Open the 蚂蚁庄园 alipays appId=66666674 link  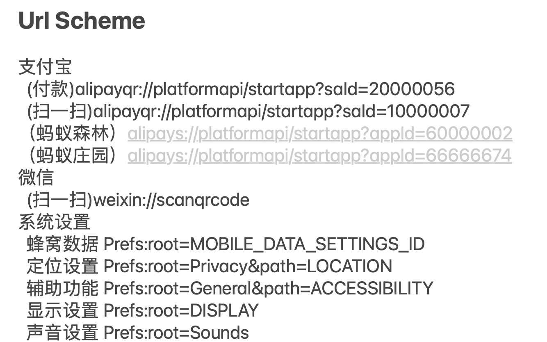[x=319, y=156]
